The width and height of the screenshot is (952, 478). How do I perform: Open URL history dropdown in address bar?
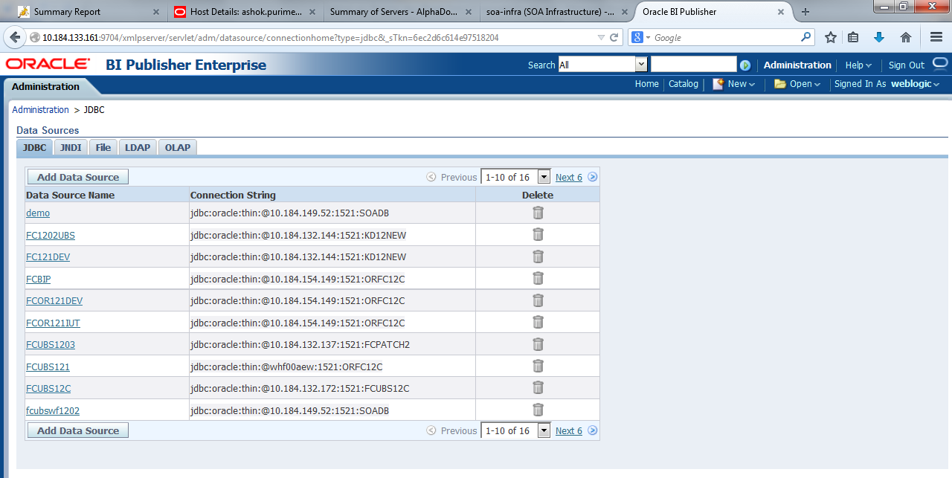601,37
